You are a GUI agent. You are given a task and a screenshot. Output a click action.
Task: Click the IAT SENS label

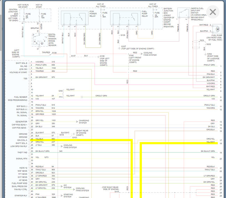pyautogui.click(x=23, y=180)
